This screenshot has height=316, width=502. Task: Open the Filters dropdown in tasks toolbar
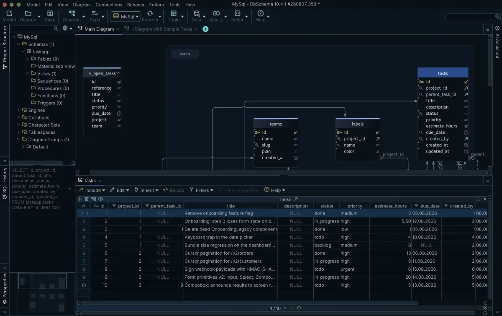201,190
